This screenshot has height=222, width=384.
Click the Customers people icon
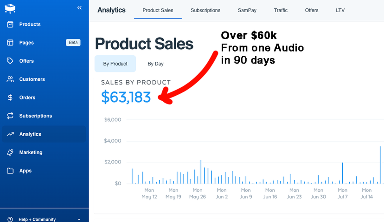(10, 79)
